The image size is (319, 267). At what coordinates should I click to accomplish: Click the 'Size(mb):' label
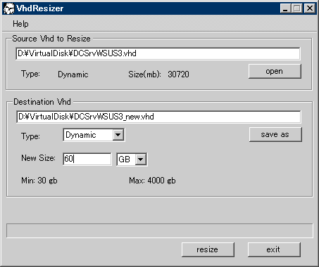point(144,74)
